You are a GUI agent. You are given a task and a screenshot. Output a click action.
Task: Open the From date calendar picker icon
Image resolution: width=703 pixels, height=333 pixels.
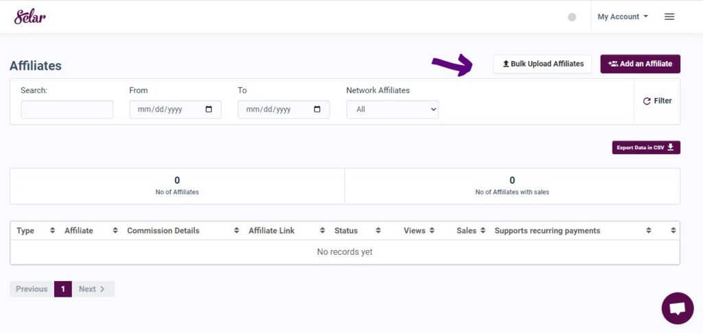pos(209,109)
